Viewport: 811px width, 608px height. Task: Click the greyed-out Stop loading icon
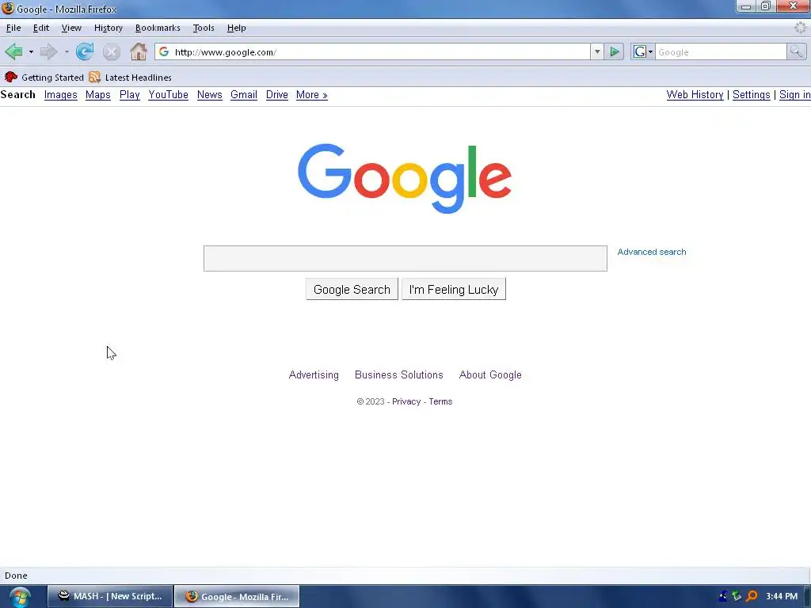pos(111,51)
